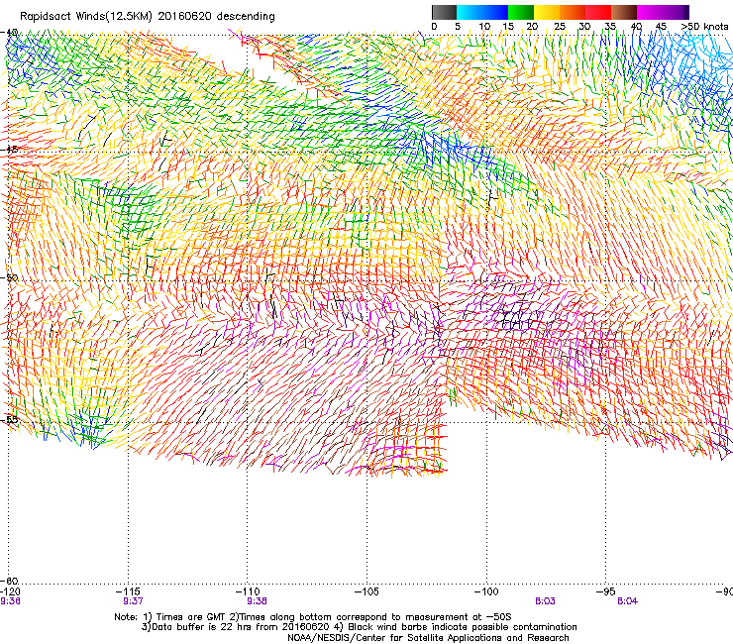Click the orange 25–30 knots legend segment
Viewport: 733px width, 644px height.
click(x=573, y=12)
